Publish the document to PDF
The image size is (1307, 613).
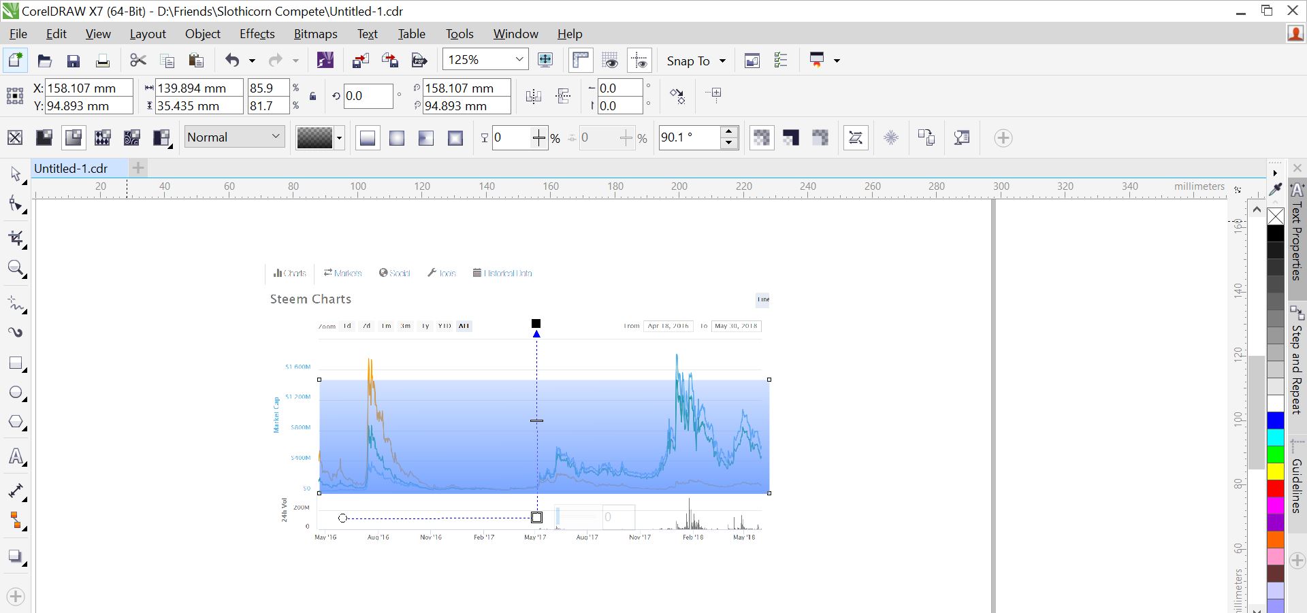click(419, 61)
